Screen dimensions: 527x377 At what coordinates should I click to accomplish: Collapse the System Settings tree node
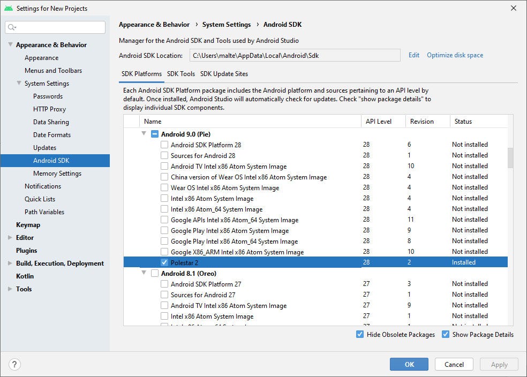pos(19,83)
